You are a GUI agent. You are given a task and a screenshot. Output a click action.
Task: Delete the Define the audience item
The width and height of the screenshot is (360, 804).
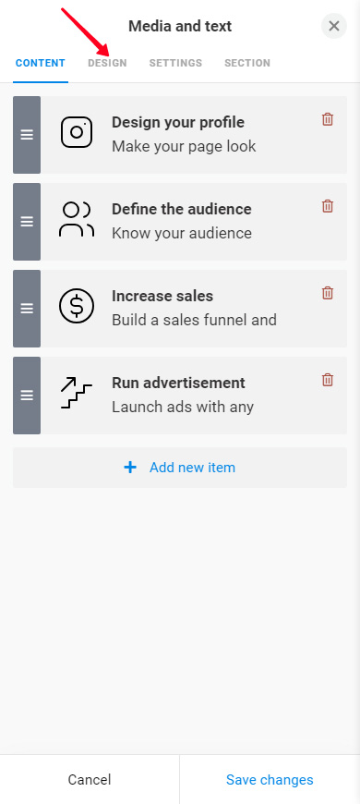pos(327,206)
